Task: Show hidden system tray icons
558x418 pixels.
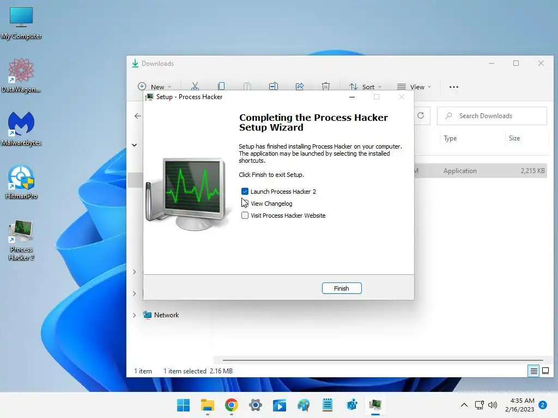Action: tap(464, 405)
